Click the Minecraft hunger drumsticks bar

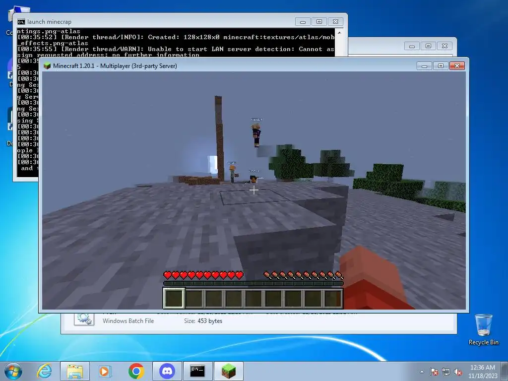pyautogui.click(x=303, y=275)
